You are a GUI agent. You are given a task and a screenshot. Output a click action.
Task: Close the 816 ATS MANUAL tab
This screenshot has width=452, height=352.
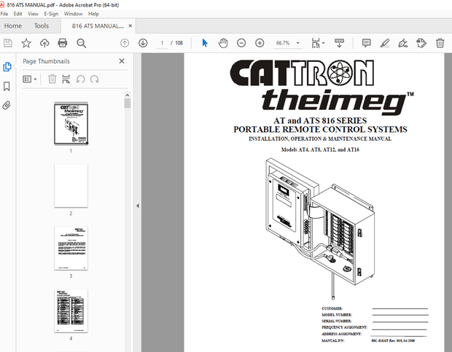pyautogui.click(x=130, y=26)
